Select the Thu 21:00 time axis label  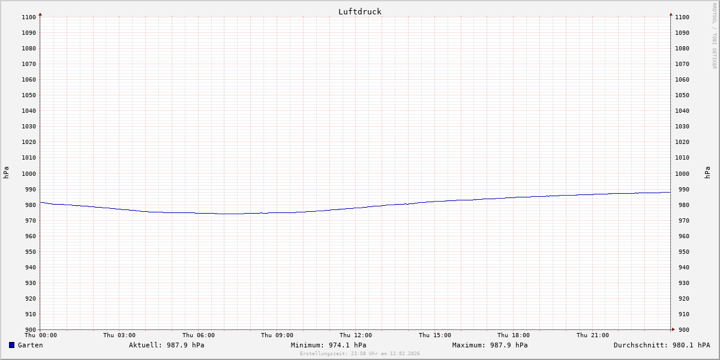click(x=592, y=335)
